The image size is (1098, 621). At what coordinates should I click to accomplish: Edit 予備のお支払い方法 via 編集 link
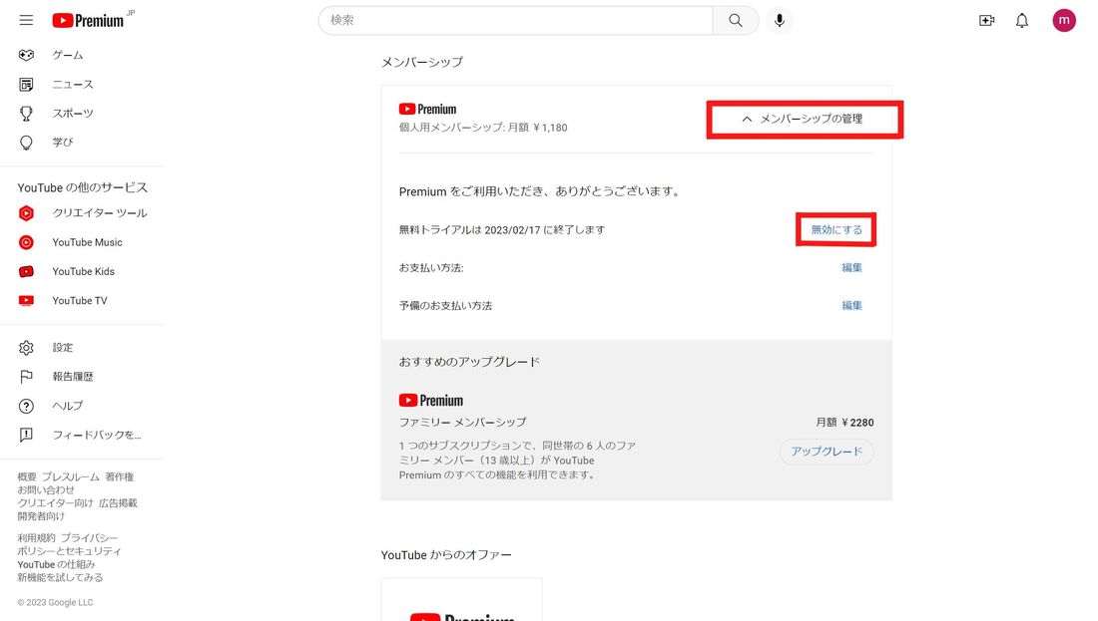pyautogui.click(x=851, y=305)
